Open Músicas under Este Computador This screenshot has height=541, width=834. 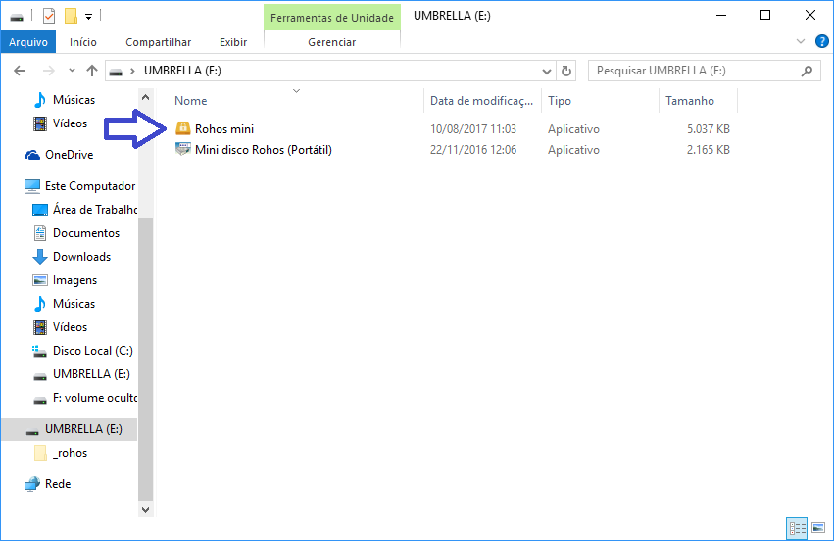64,304
